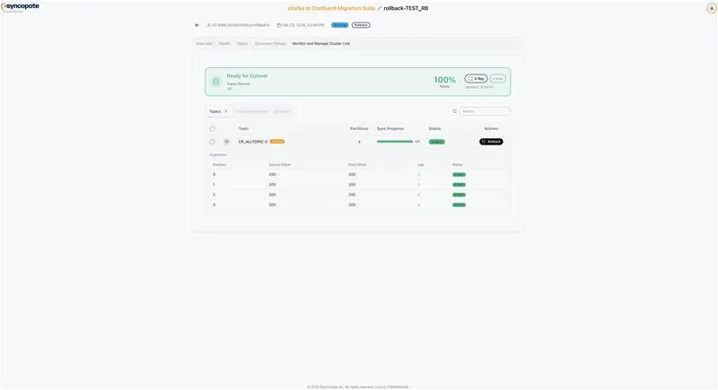Click the X-Ray button
This screenshot has height=390, width=718.
[476, 79]
